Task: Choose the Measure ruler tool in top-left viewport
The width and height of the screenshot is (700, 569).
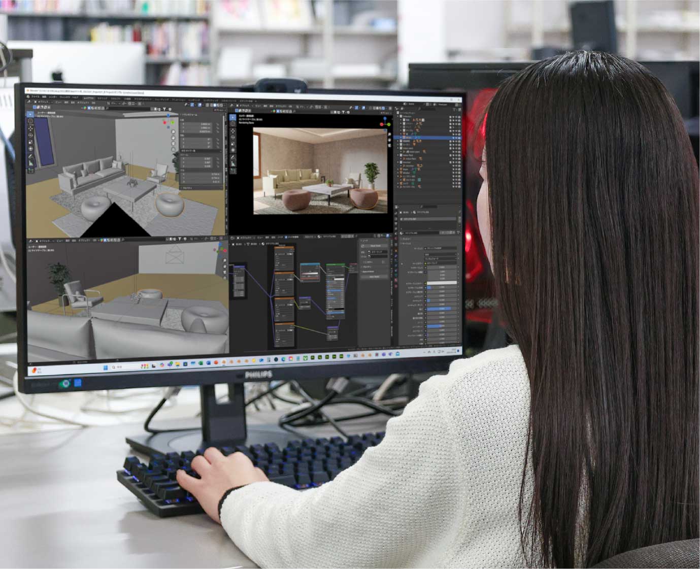Action: click(x=30, y=163)
